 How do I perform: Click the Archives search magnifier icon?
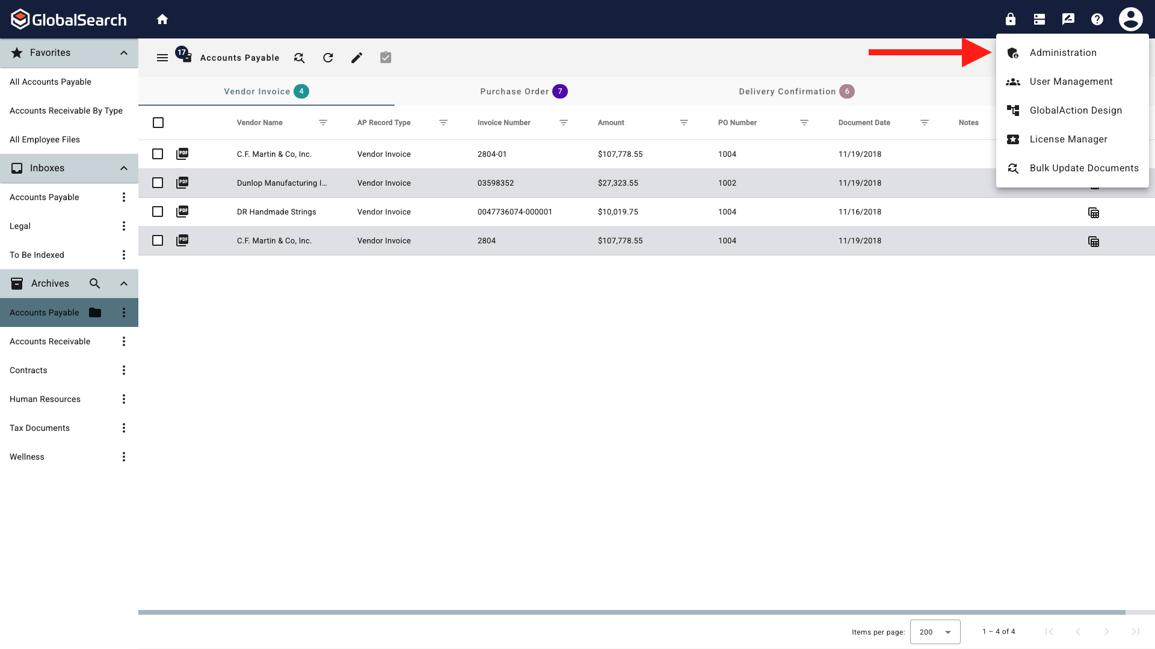tap(94, 284)
